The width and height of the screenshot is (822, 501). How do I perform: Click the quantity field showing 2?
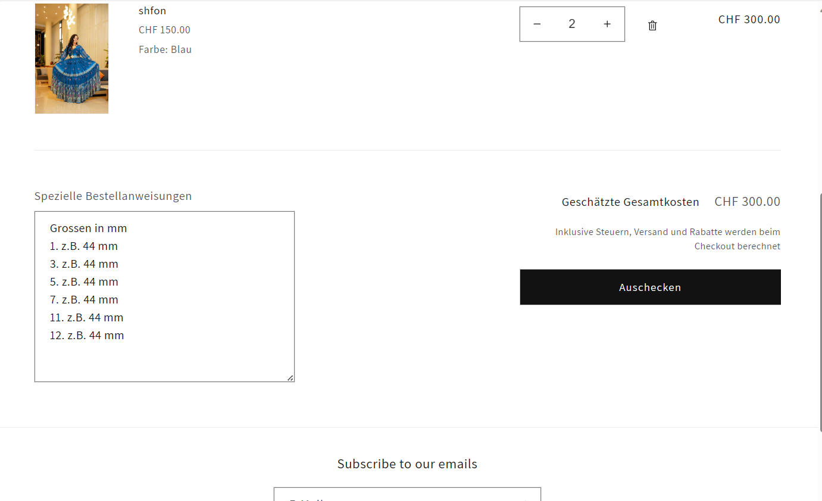571,24
